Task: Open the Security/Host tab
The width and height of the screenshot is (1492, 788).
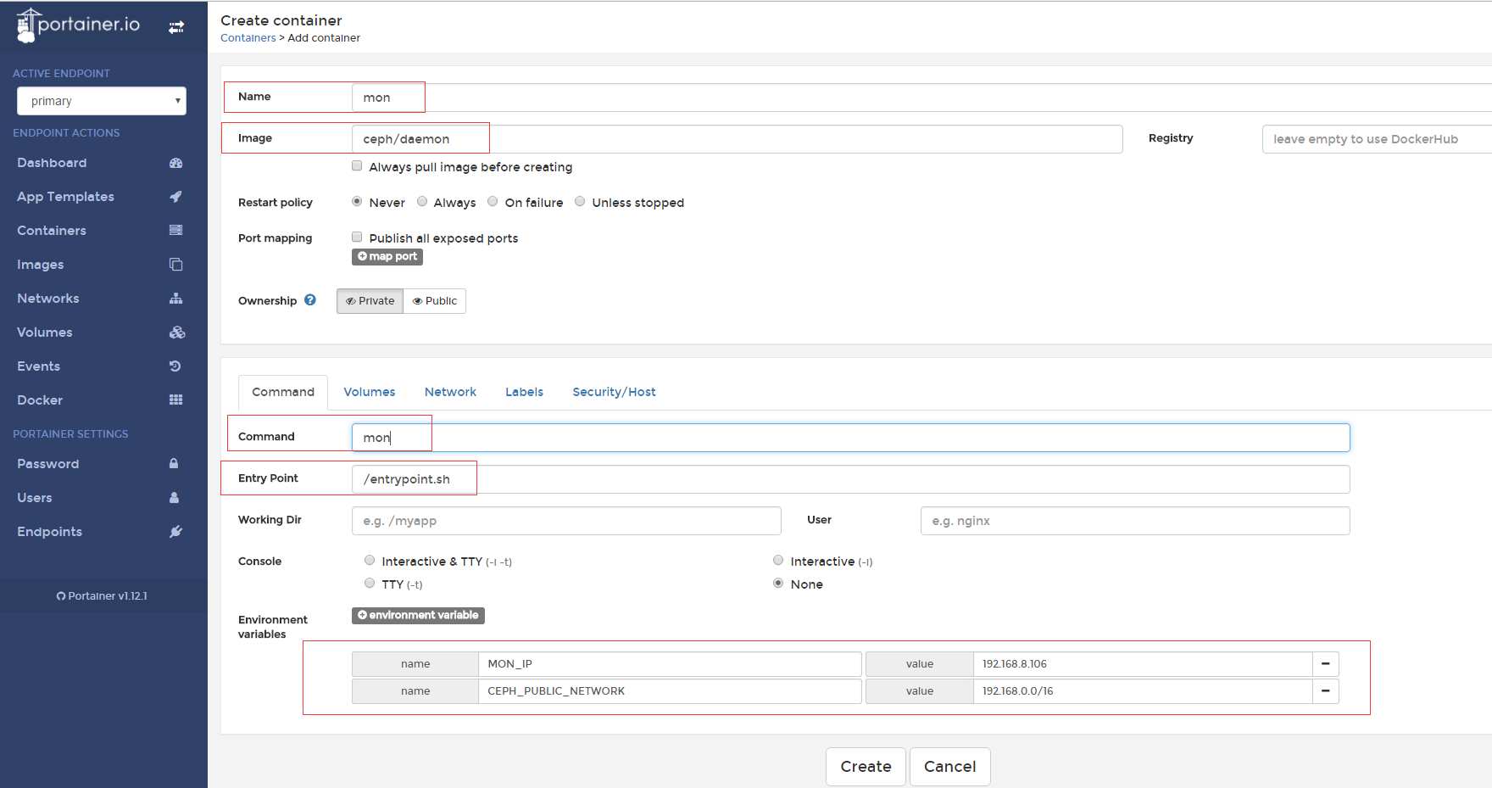Action: (614, 391)
